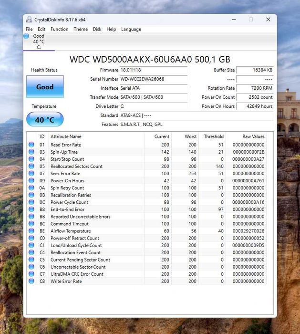
Task: Click the Threshold column header
Action: point(214,136)
